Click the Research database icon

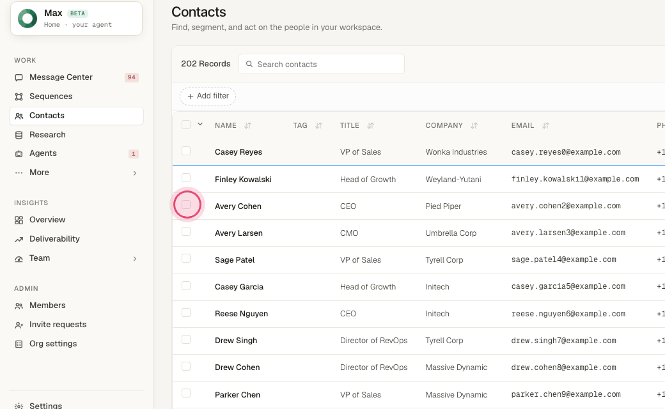(19, 135)
